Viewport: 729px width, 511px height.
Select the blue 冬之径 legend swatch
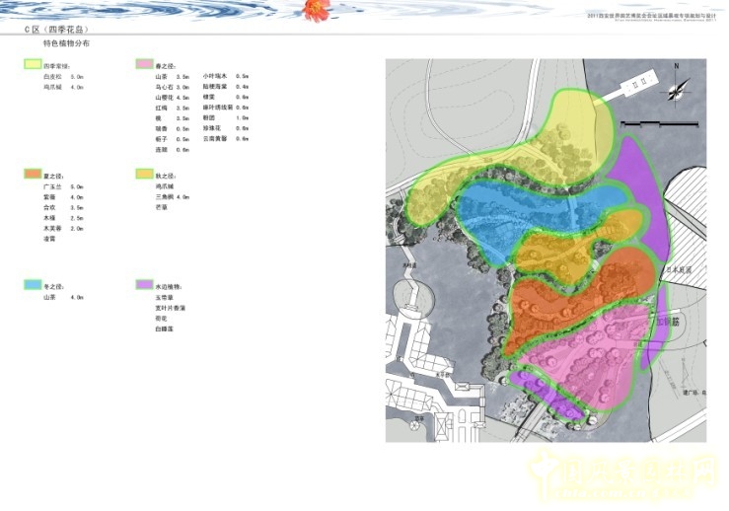[35, 285]
